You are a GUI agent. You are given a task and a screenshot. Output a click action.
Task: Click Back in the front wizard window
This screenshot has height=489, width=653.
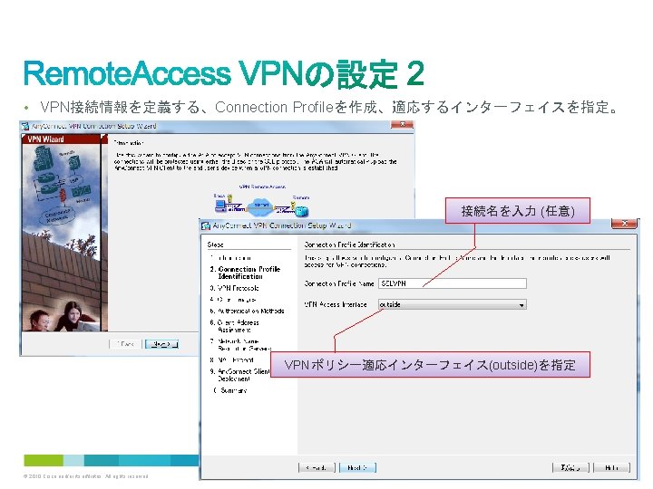click(317, 467)
